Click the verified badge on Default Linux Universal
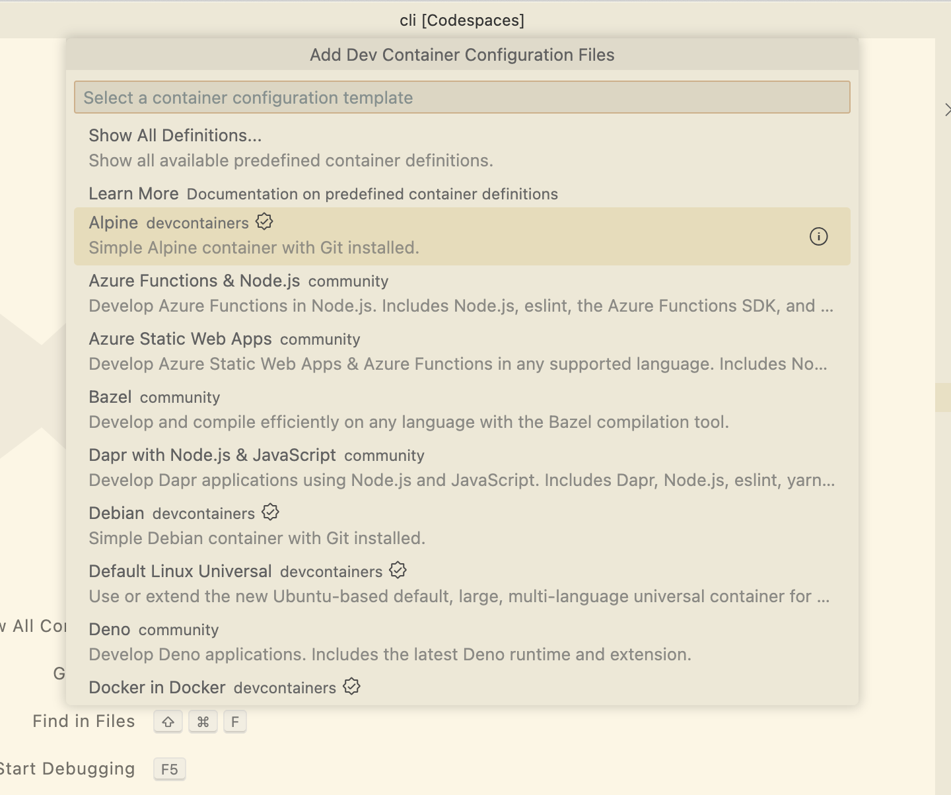The width and height of the screenshot is (951, 795). pyautogui.click(x=398, y=570)
